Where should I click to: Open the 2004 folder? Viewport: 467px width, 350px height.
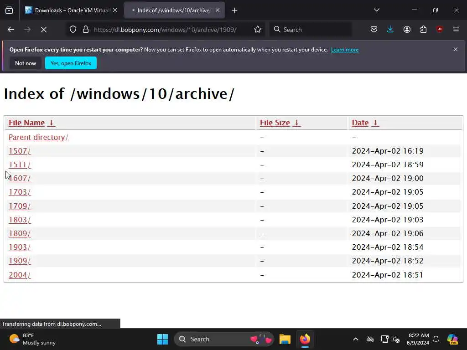[20, 275]
